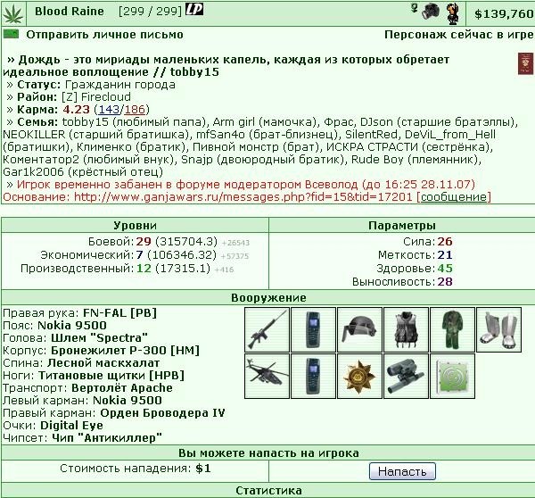Click the Nokia 9500 belt item name
The width and height of the screenshot is (535, 498).
pos(72,325)
